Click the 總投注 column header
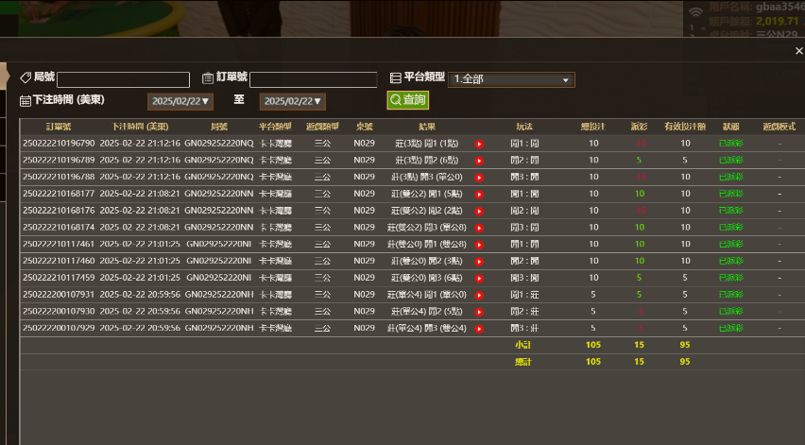 [x=592, y=126]
